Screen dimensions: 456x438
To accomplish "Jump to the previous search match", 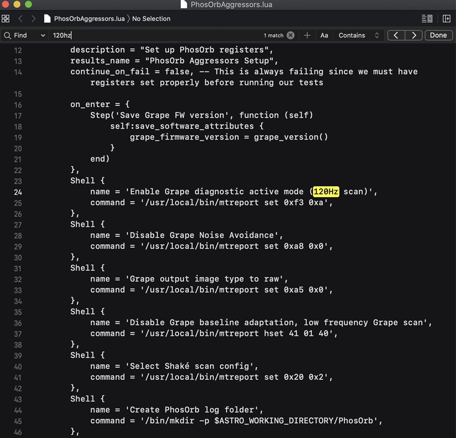I will (396, 35).
